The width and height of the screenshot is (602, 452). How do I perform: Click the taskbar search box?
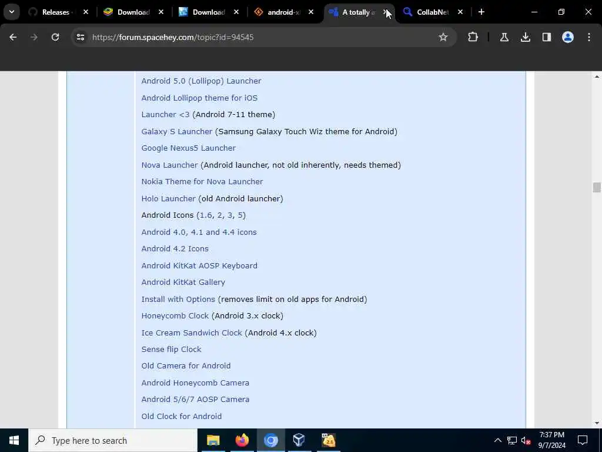click(113, 440)
